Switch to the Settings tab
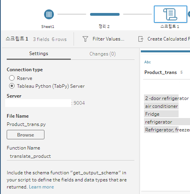 (39, 54)
